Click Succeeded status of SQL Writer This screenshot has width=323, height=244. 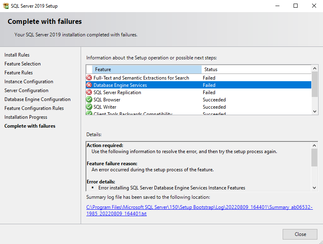[214, 107]
